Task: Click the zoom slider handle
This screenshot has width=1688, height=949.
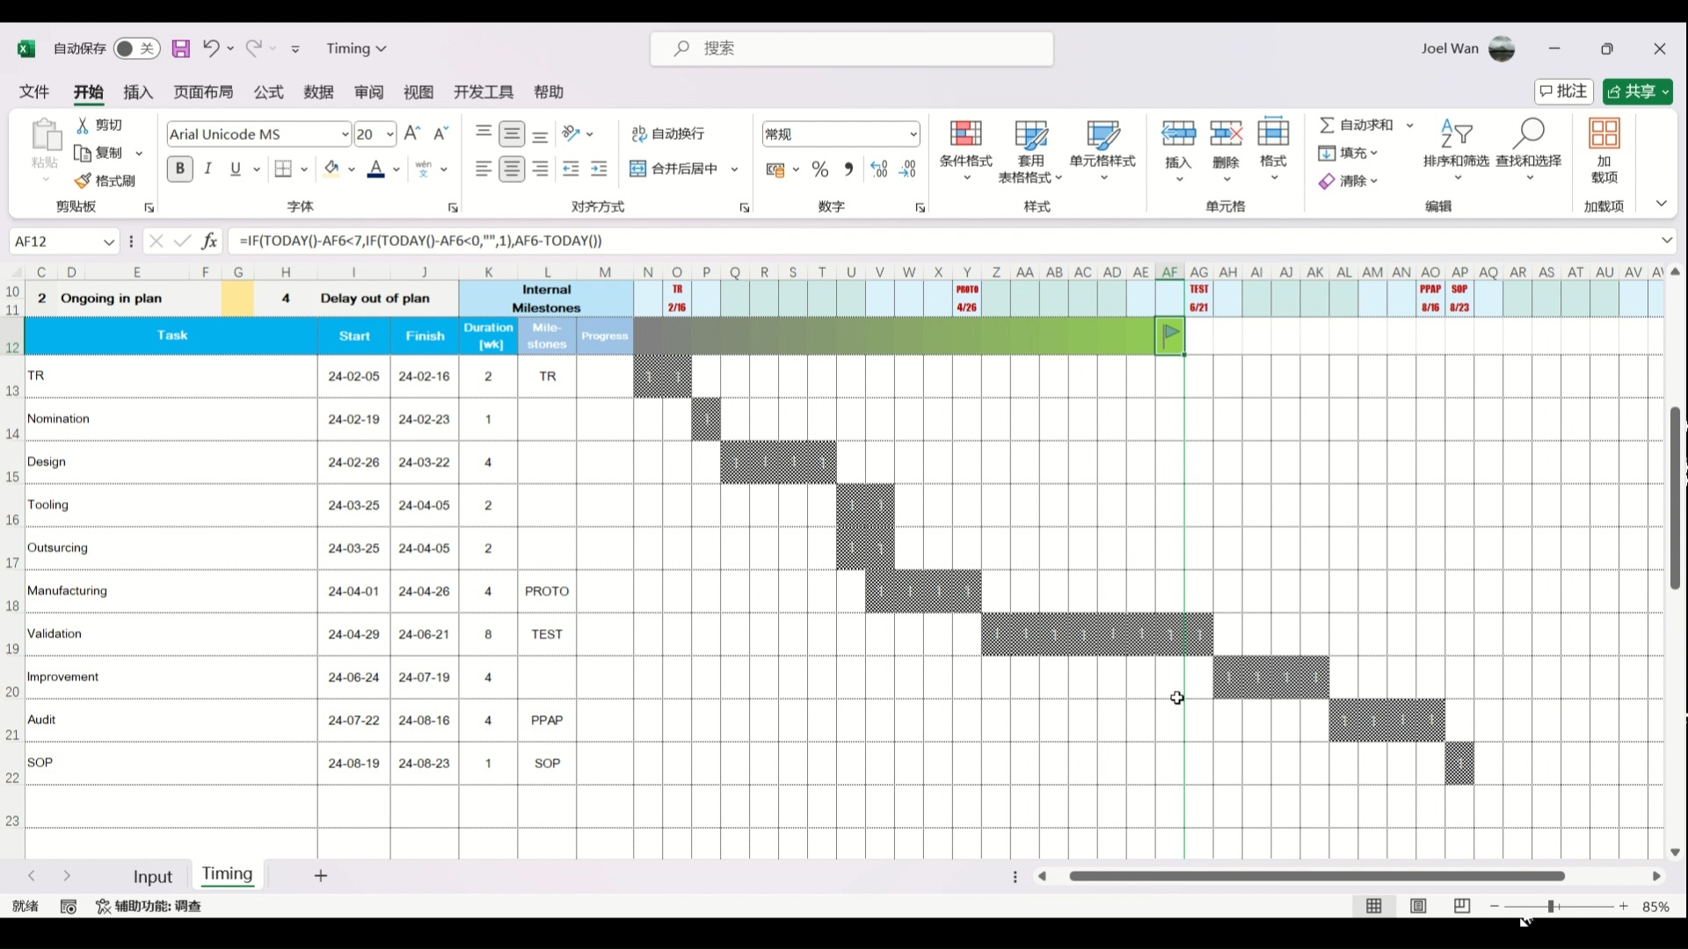Action: coord(1551,906)
